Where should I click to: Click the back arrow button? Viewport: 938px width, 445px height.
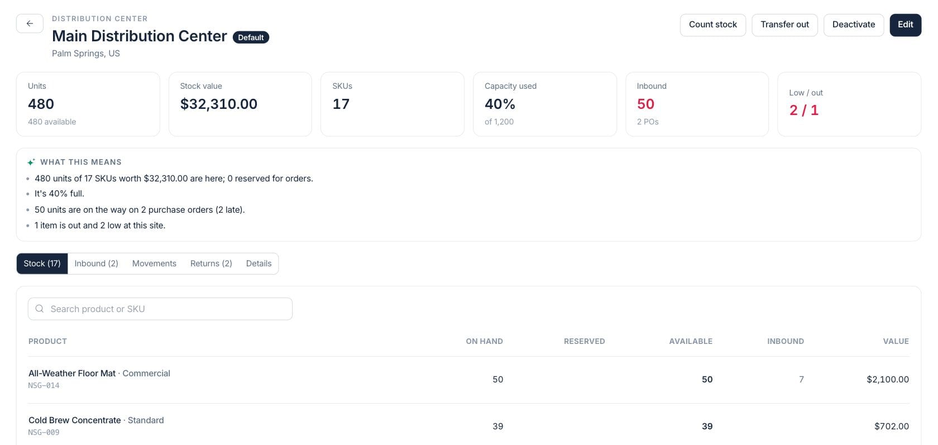(30, 23)
